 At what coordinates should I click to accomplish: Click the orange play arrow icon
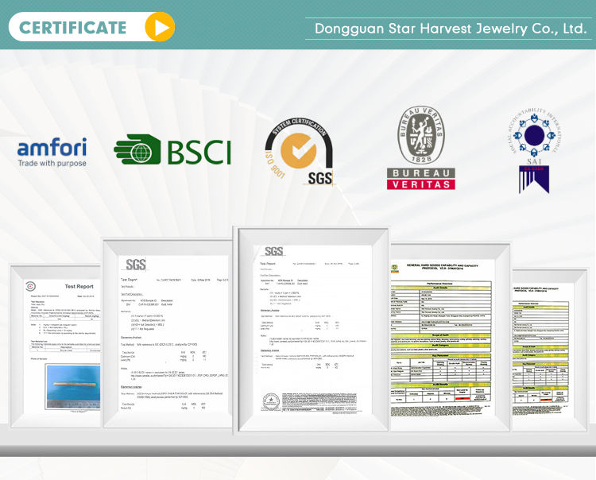(160, 26)
